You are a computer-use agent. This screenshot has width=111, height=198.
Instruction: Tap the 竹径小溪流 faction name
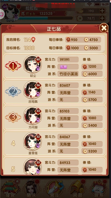(68, 74)
